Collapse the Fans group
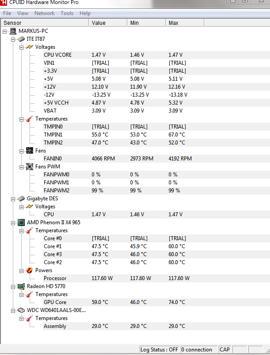This screenshot has height=355, width=270. (x=22, y=151)
